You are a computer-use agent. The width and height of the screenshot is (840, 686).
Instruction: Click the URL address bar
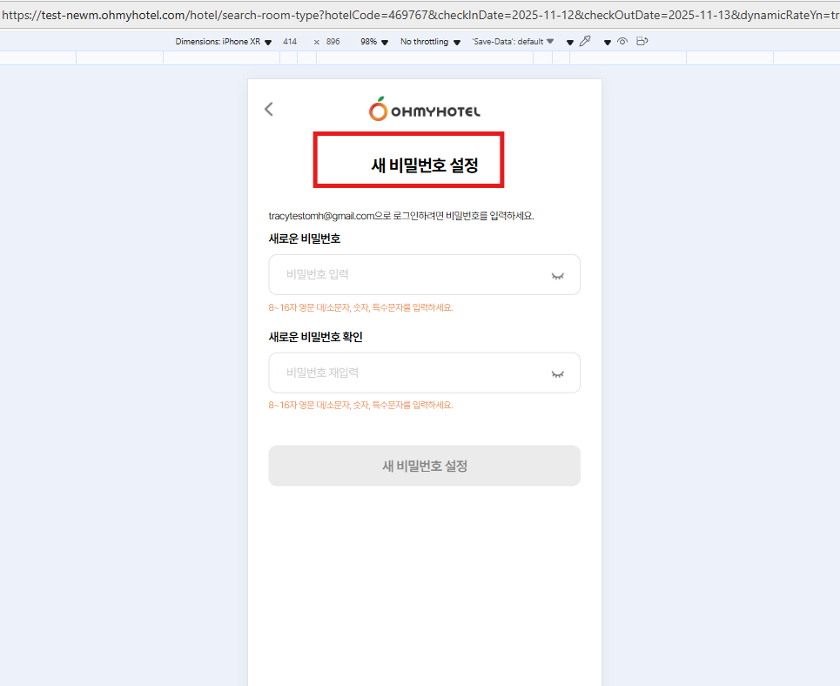[420, 15]
